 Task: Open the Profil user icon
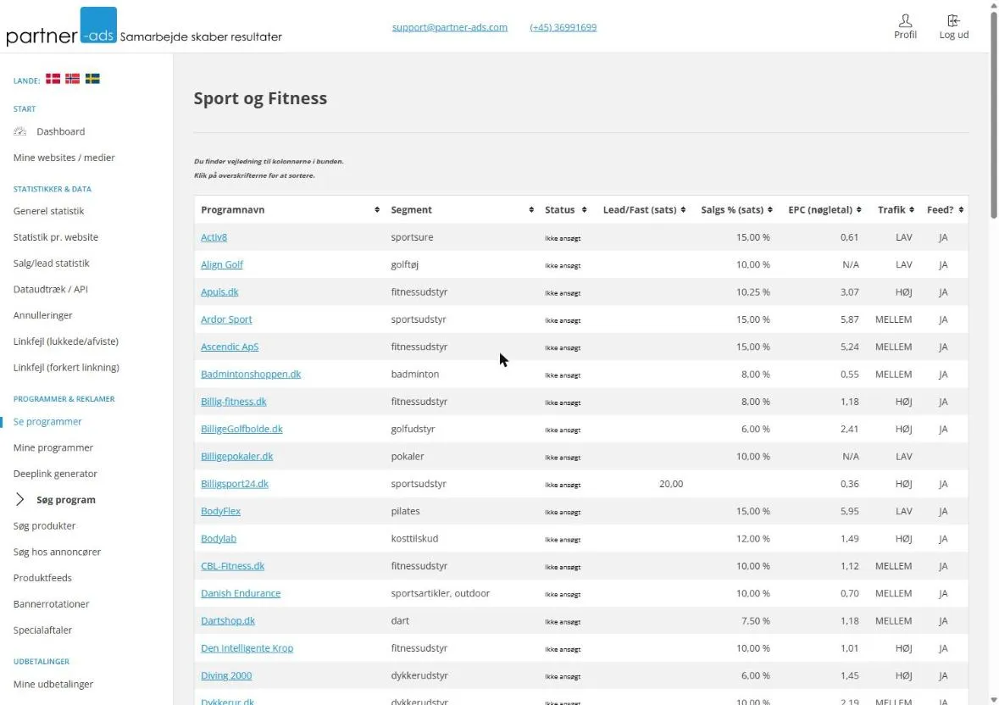tap(905, 21)
